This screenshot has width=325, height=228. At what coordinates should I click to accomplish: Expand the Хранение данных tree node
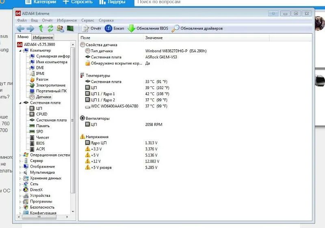click(x=20, y=178)
